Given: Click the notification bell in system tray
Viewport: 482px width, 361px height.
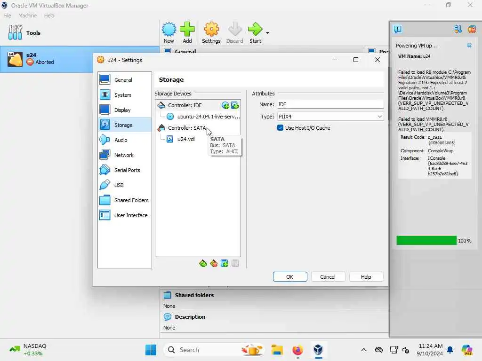Looking at the screenshot, I should pos(450,350).
